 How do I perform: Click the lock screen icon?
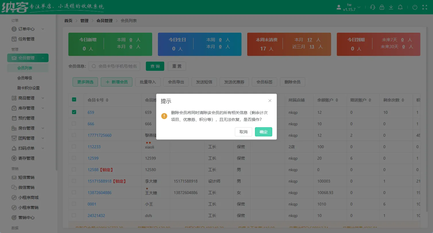point(382,7)
